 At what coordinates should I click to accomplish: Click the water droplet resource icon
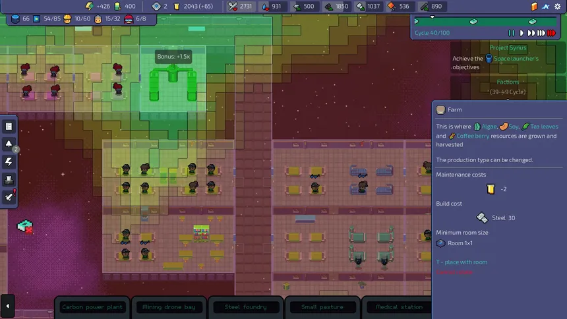tap(265, 6)
